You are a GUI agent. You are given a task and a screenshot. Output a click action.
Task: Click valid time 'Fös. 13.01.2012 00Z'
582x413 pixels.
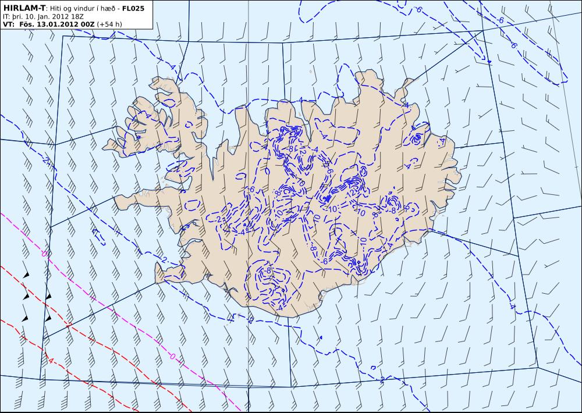point(57,24)
